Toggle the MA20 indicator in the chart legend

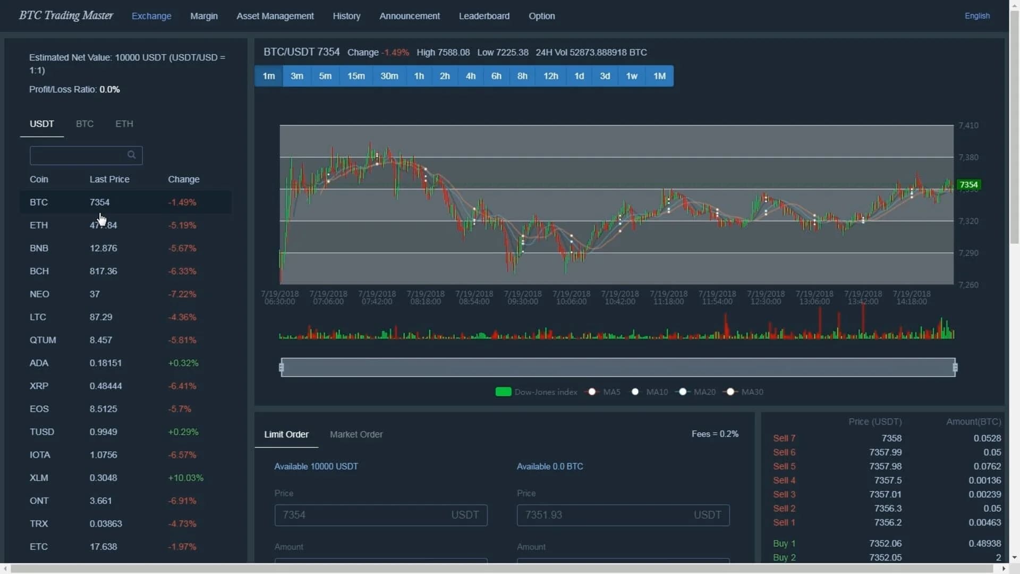(x=682, y=392)
